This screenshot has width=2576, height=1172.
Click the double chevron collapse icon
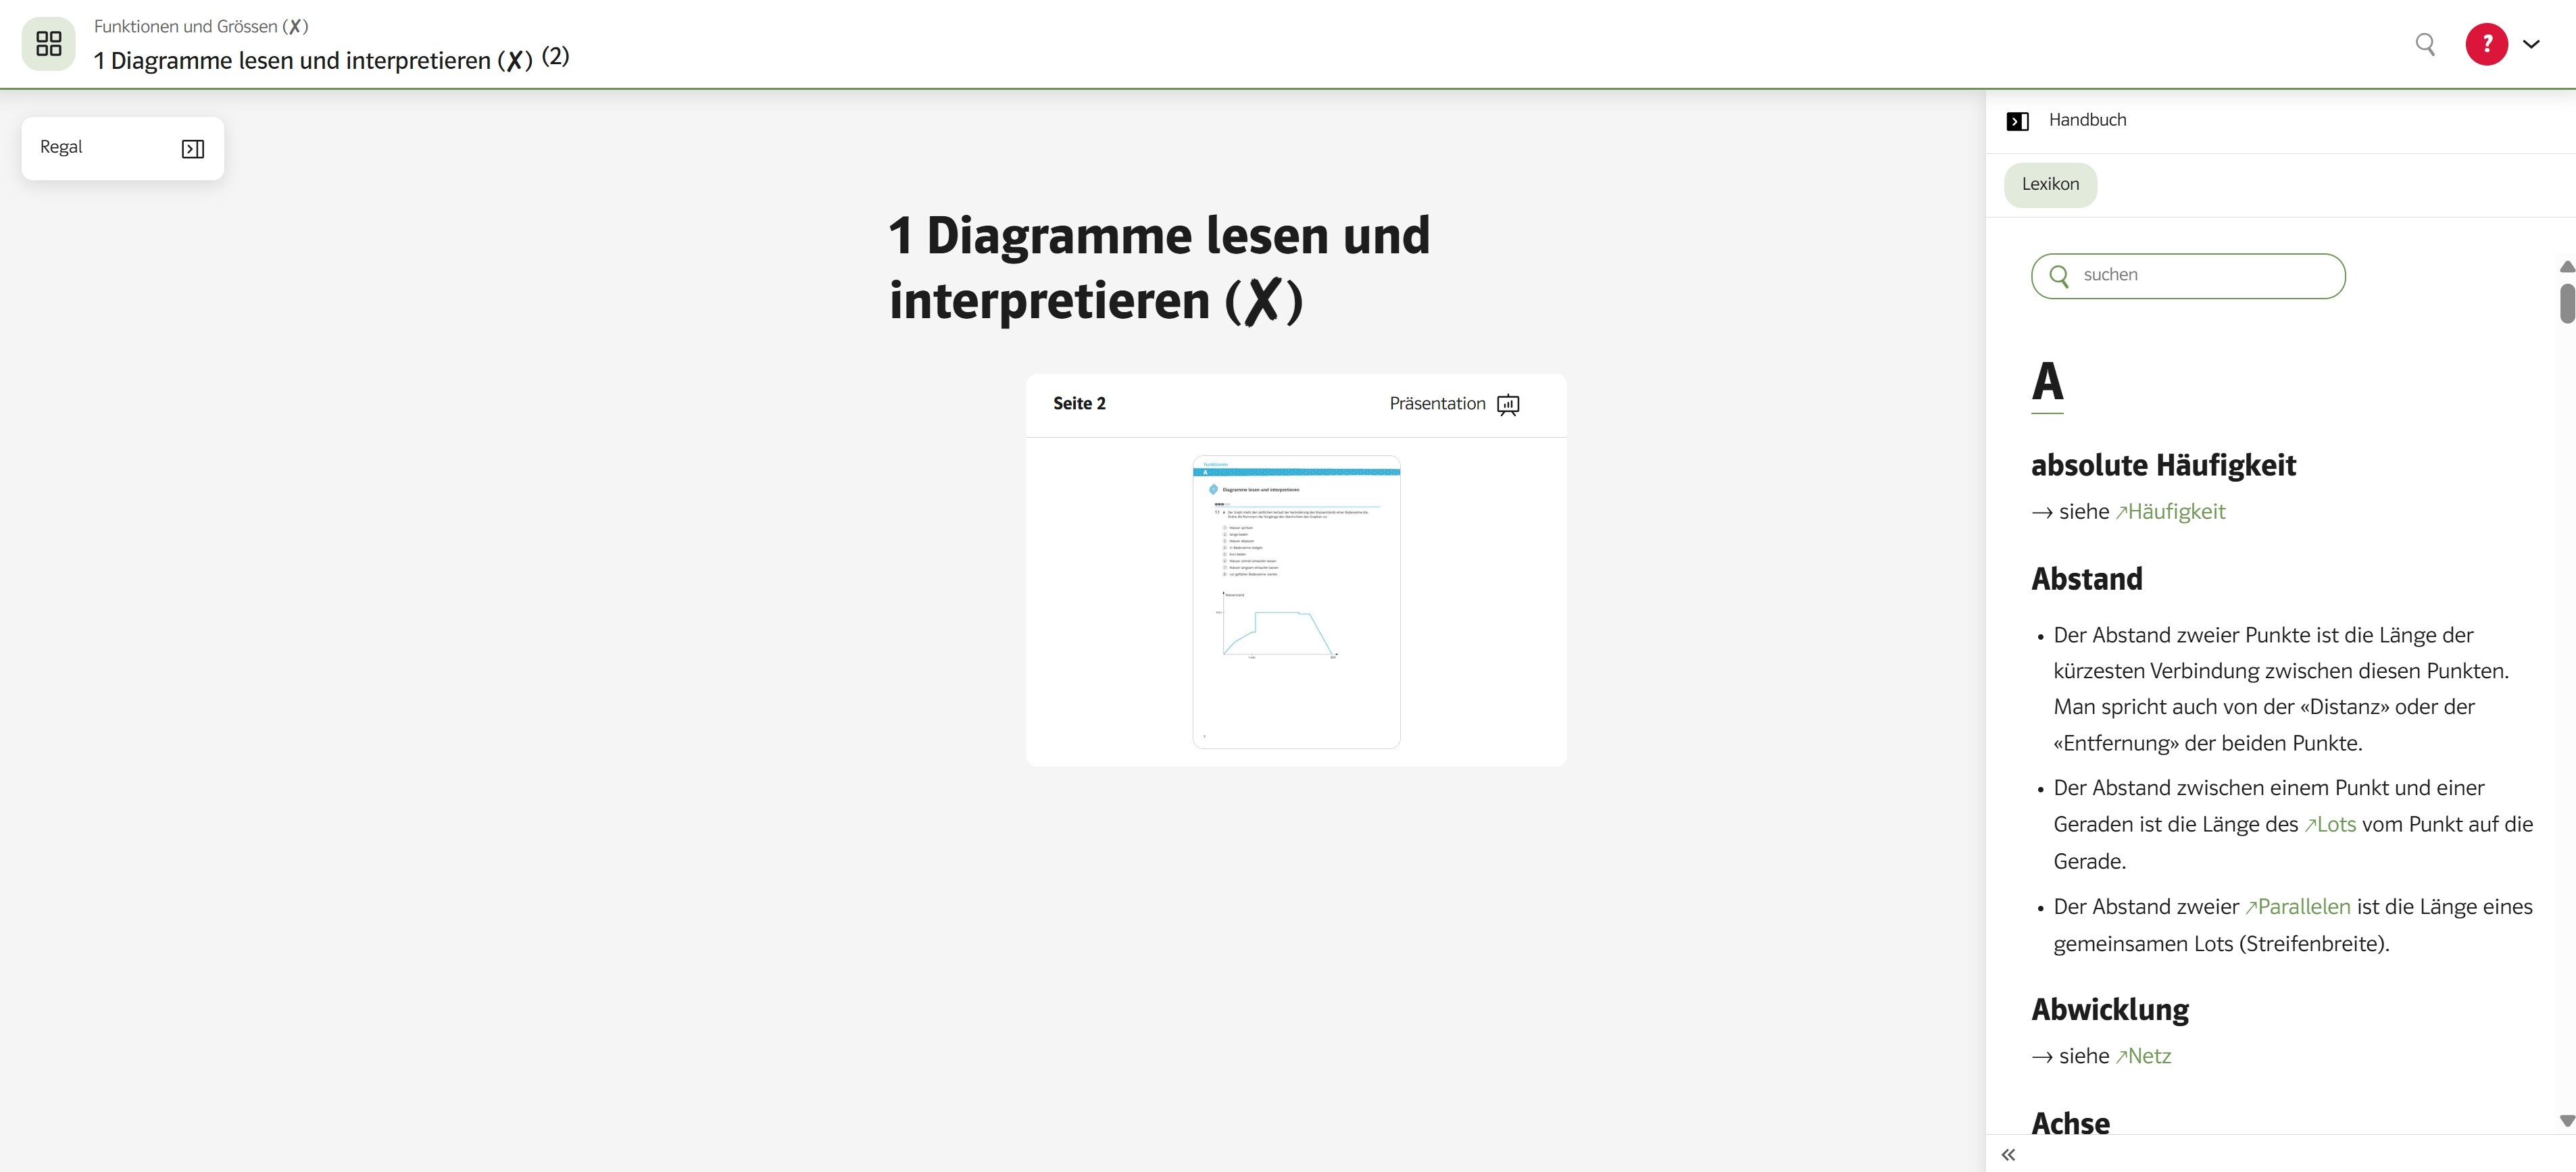point(2008,1155)
